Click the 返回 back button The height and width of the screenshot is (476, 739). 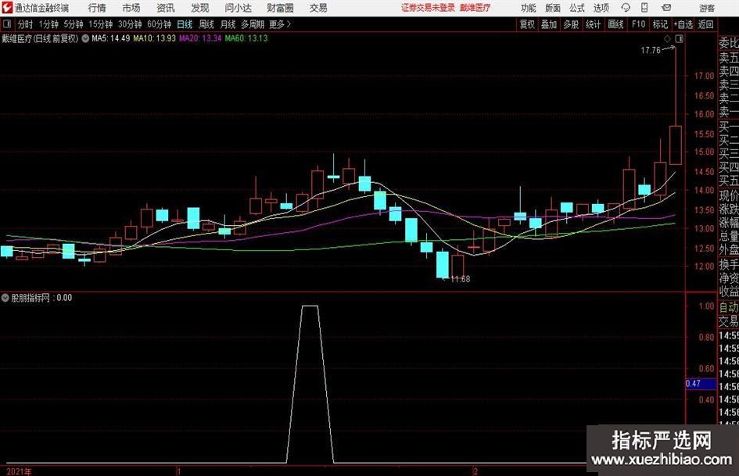pyautogui.click(x=705, y=24)
